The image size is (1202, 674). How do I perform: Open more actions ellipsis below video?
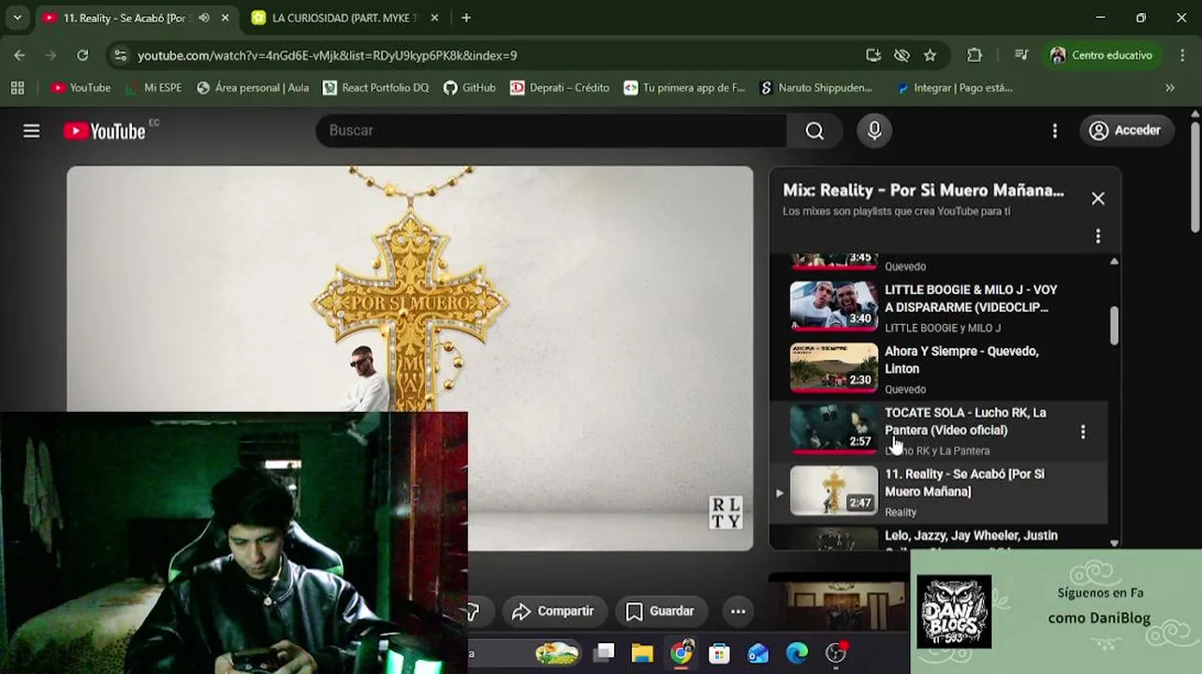point(738,611)
